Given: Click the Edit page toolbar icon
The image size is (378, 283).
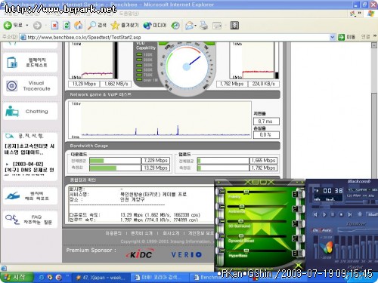Looking at the screenshot, I should 217,26.
